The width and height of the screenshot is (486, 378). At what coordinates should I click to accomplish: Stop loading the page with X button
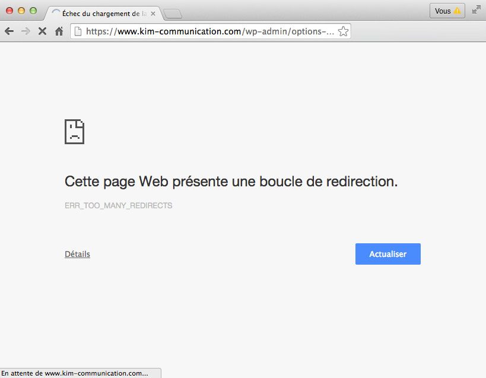pos(42,31)
